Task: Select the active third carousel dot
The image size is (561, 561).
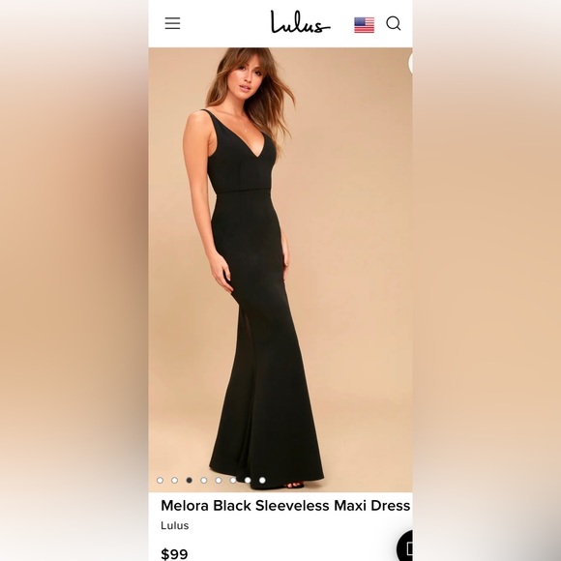Action: tap(190, 480)
